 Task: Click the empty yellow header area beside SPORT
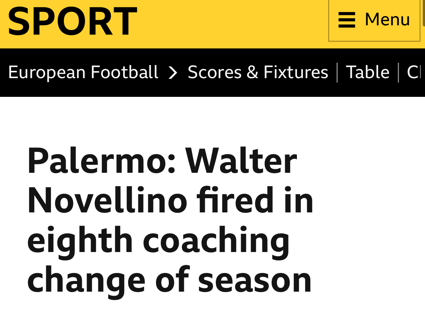(x=231, y=22)
